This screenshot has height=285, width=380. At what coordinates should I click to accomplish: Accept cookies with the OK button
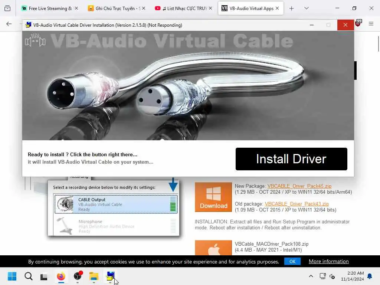292,262
